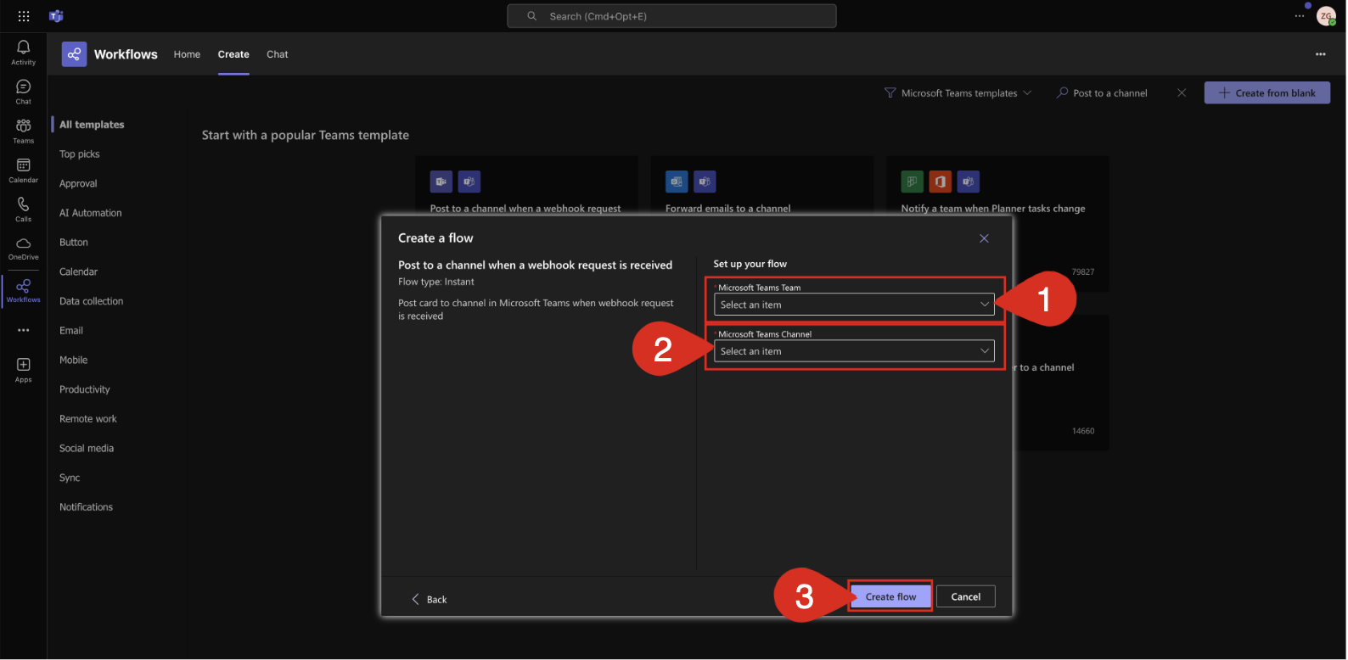Go Back in the flow dialog

coord(430,599)
